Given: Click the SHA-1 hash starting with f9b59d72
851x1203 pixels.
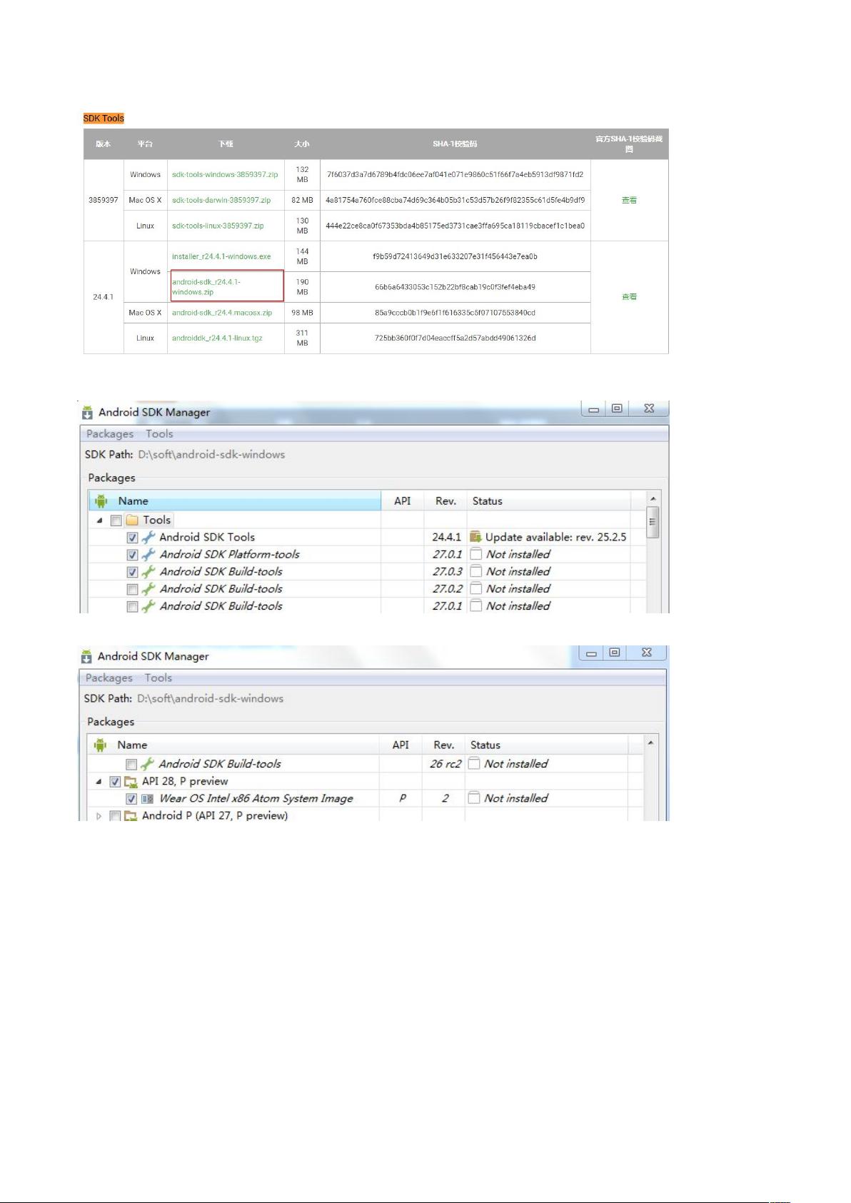Looking at the screenshot, I should 455,257.
